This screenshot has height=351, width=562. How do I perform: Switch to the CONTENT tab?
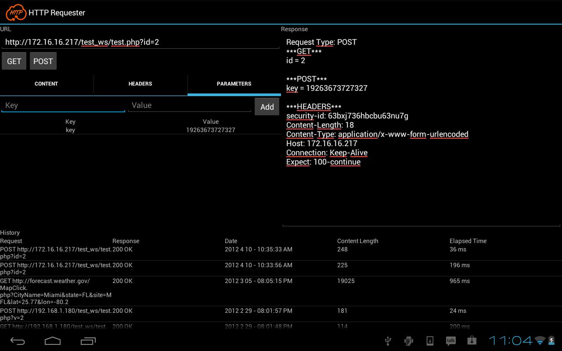[x=47, y=84]
